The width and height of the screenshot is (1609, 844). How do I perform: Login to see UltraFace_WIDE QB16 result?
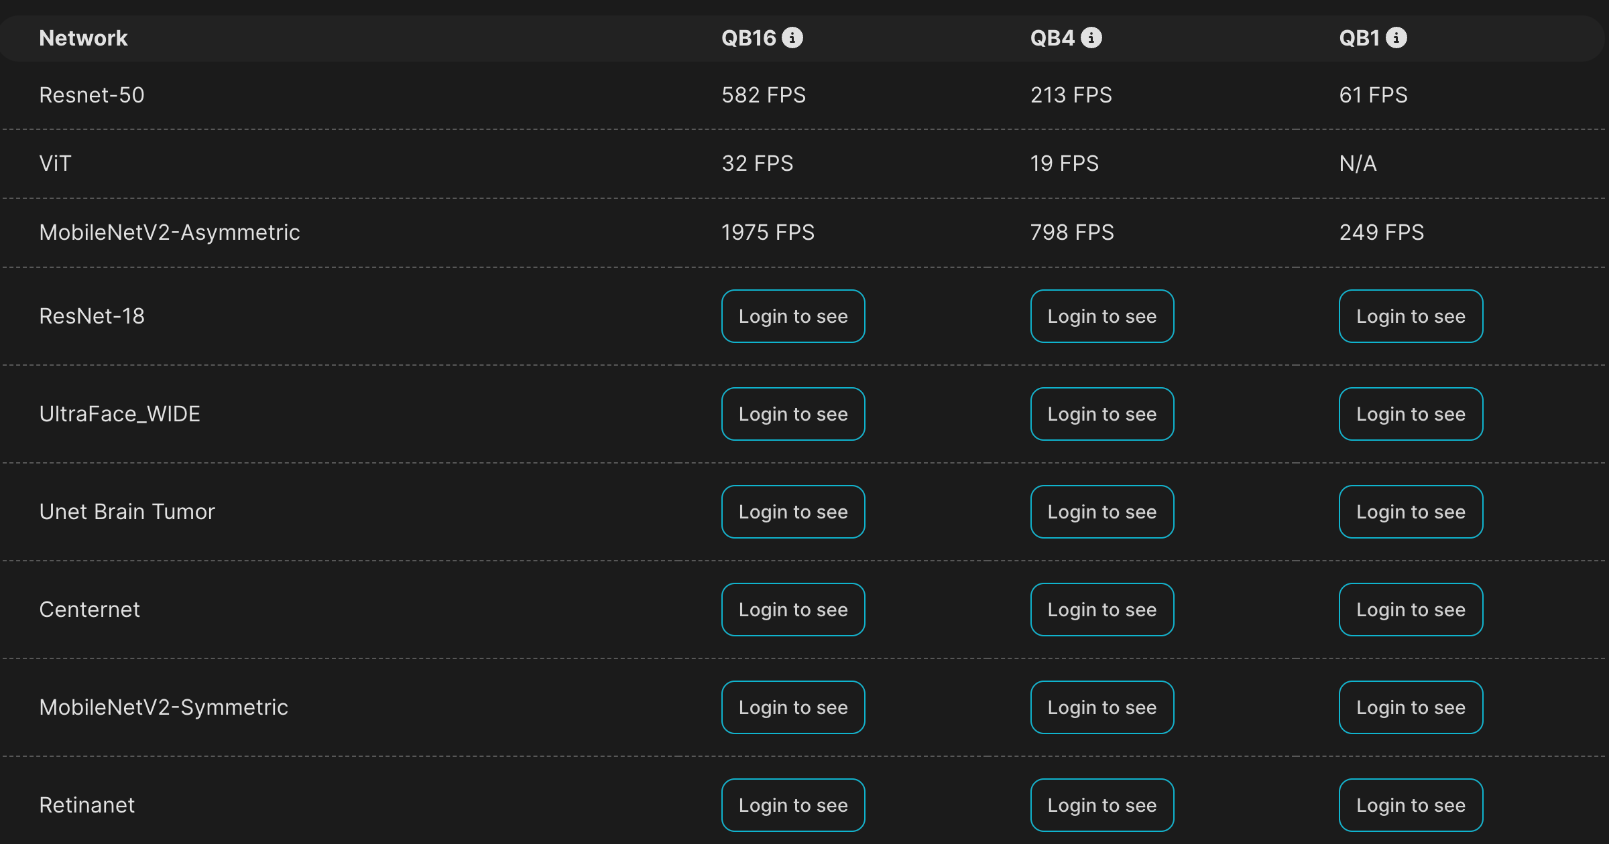click(793, 413)
